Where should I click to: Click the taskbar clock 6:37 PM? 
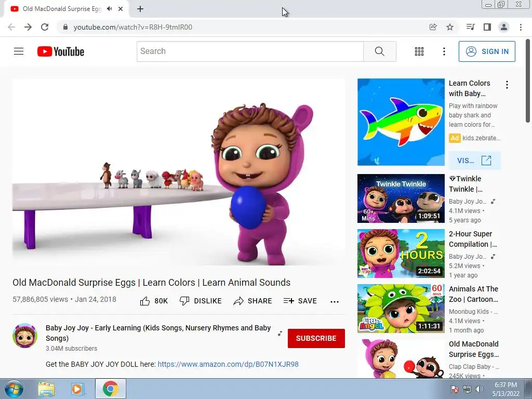pyautogui.click(x=506, y=385)
